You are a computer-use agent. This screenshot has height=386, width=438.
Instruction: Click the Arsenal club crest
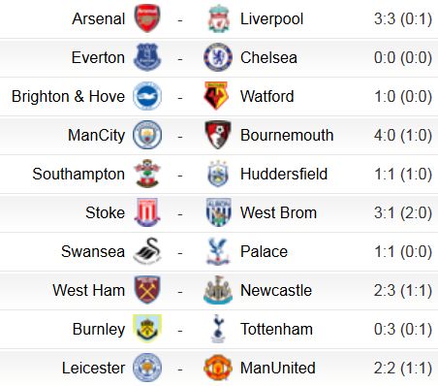point(147,18)
